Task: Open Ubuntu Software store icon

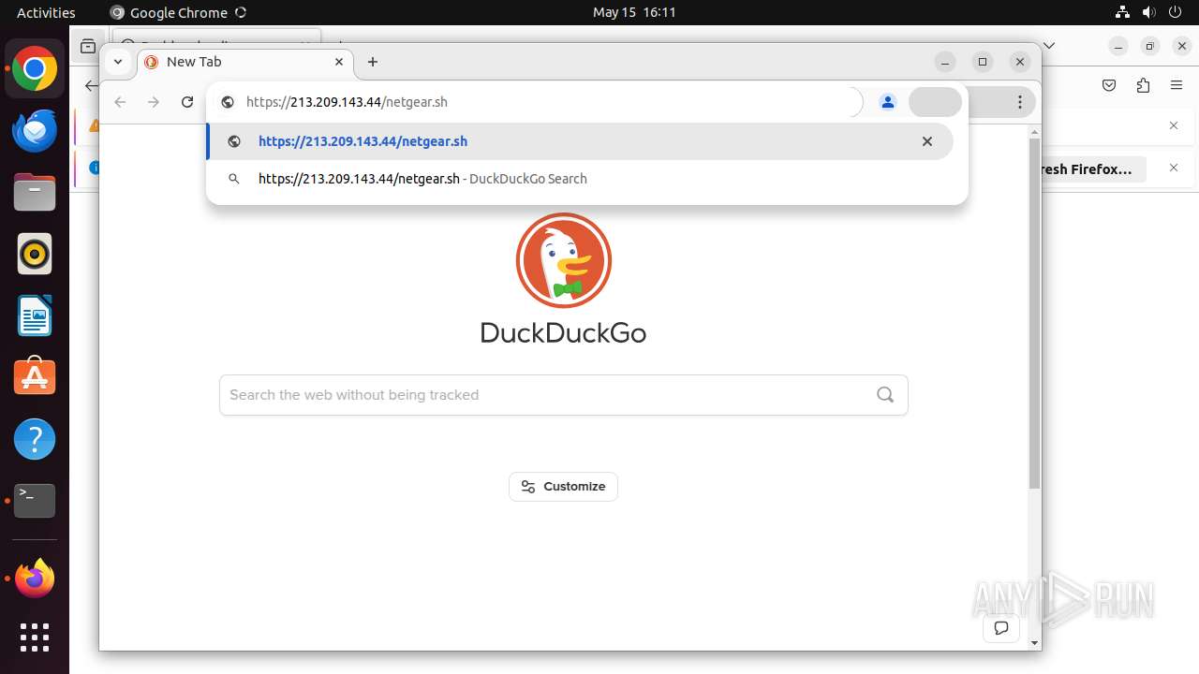Action: [x=35, y=377]
